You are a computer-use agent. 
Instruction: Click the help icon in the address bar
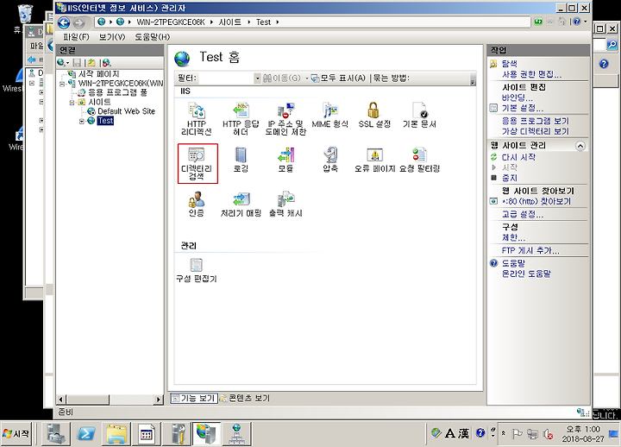click(577, 22)
